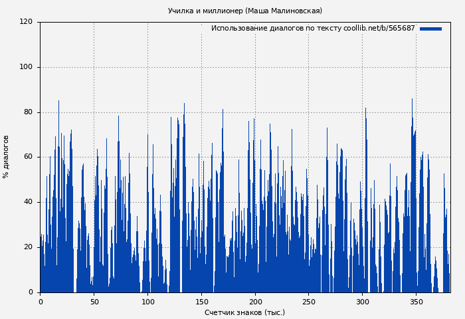Select the y-axis tick label 60

(x=28, y=157)
